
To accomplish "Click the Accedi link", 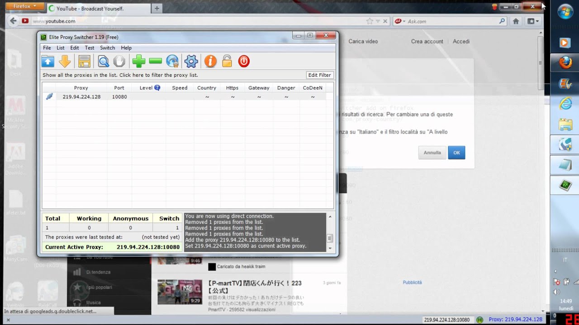I will tap(461, 41).
